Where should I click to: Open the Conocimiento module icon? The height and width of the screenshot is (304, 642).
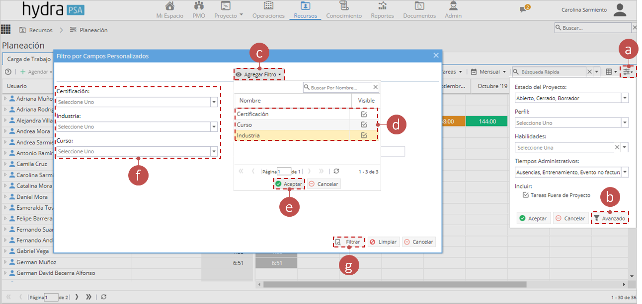click(343, 6)
